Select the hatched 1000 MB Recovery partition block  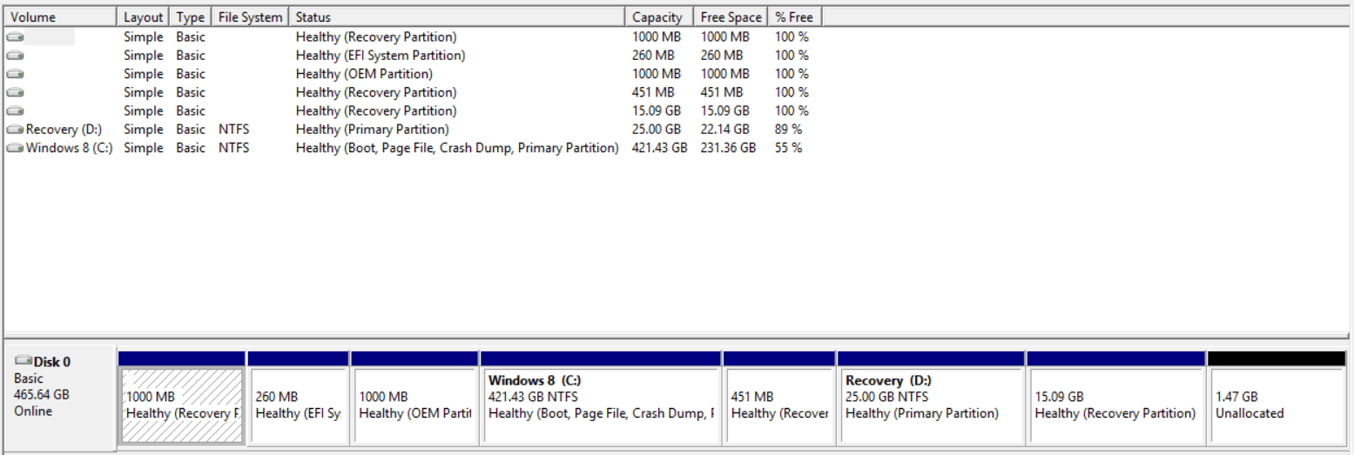[x=182, y=398]
